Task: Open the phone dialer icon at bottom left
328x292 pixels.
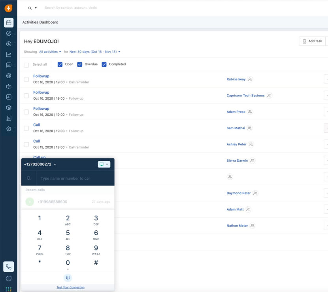Action: [8, 267]
